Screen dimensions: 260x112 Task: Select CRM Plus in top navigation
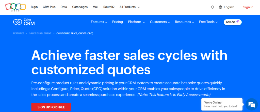49,7
